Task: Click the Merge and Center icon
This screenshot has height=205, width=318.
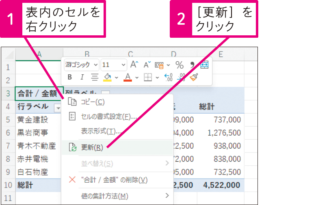Action: (x=204, y=65)
